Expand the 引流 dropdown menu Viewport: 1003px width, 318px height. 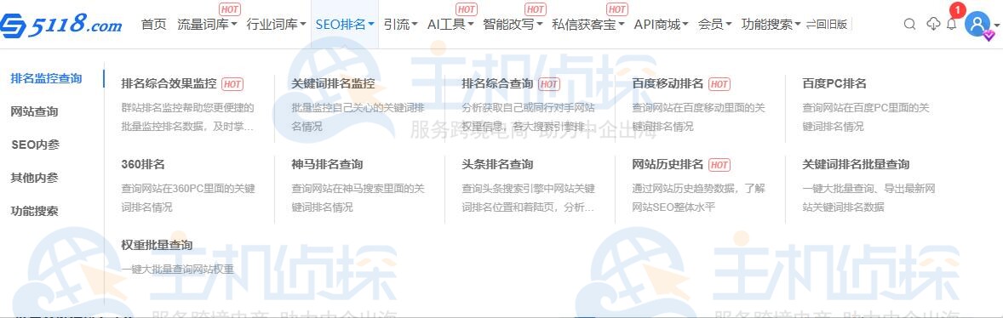[x=400, y=25]
